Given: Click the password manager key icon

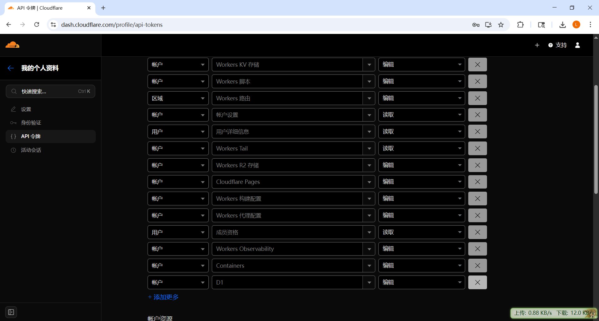Looking at the screenshot, I should (476, 25).
